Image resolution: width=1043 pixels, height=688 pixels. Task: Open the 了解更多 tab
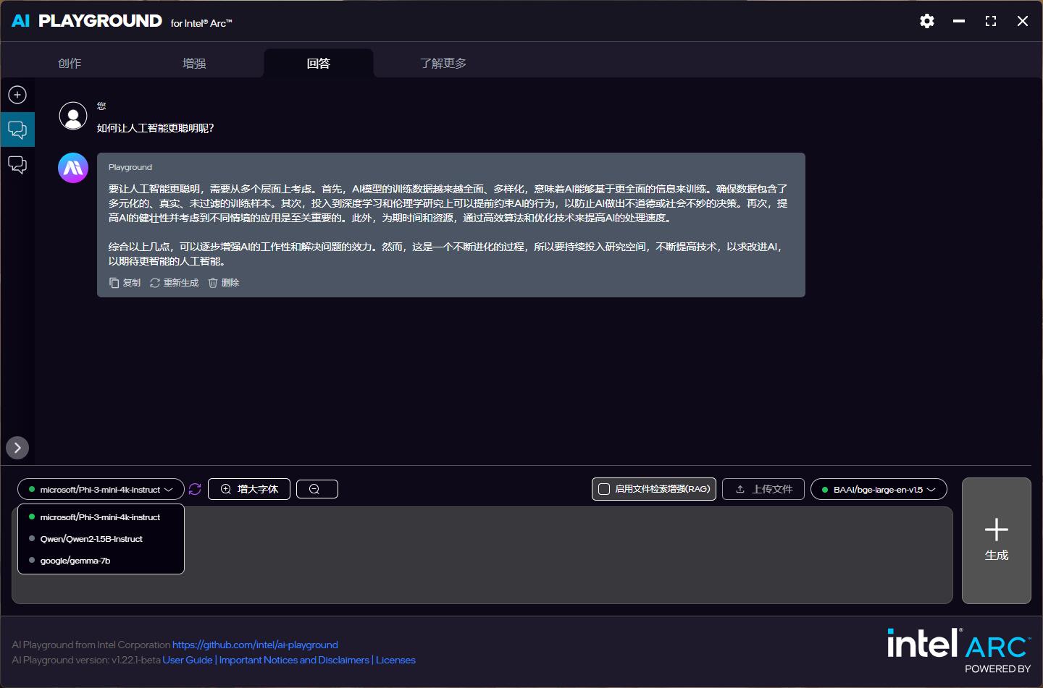[443, 64]
